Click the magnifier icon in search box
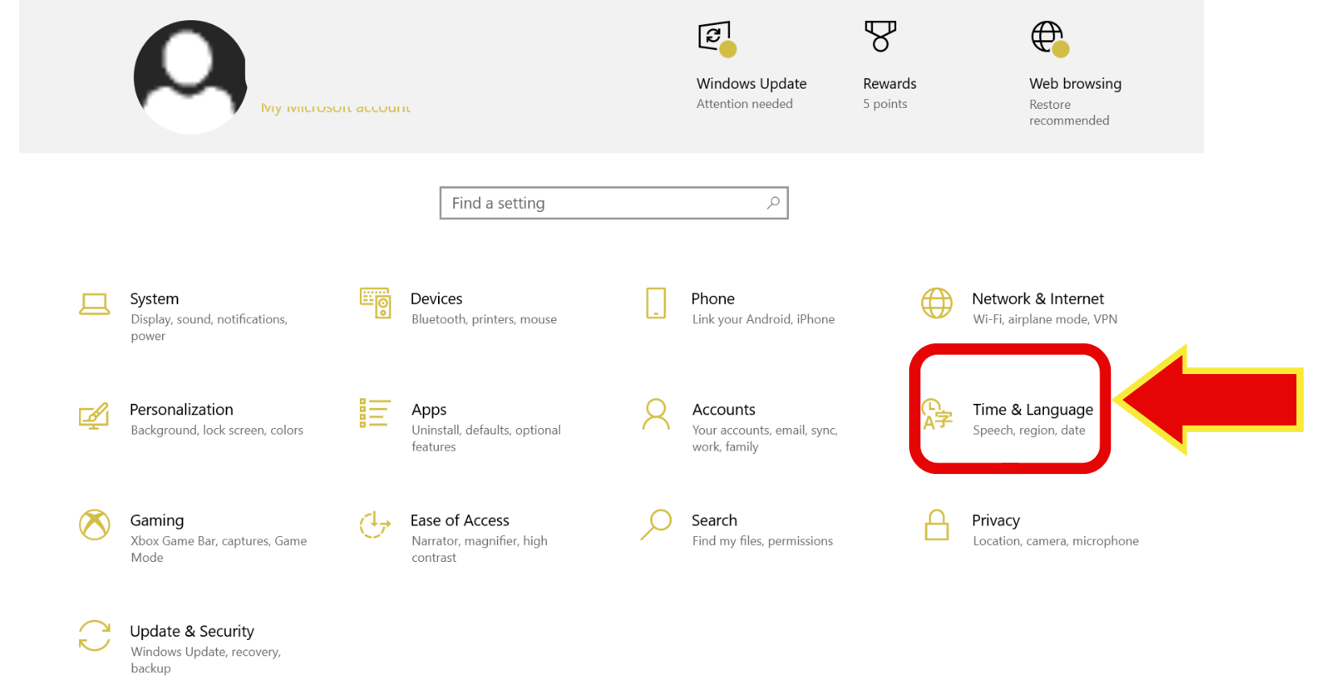Image resolution: width=1323 pixels, height=690 pixels. pyautogui.click(x=773, y=203)
